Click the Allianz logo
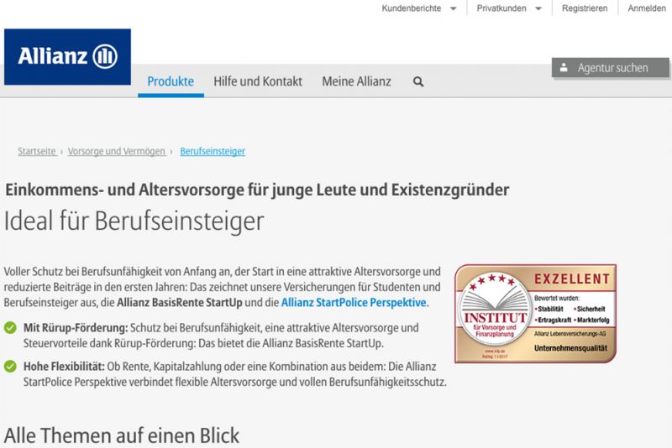This screenshot has height=448, width=672. (x=67, y=57)
